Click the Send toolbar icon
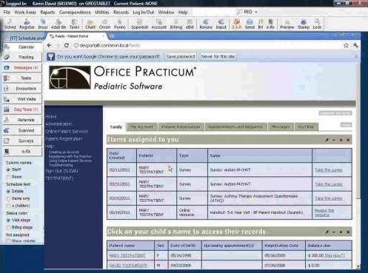 [250, 24]
